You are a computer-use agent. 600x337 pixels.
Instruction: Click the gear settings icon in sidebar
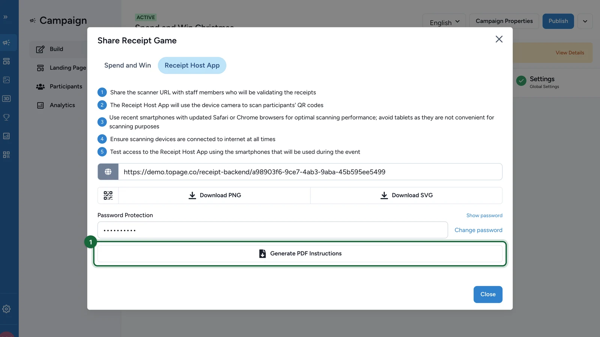(x=6, y=309)
